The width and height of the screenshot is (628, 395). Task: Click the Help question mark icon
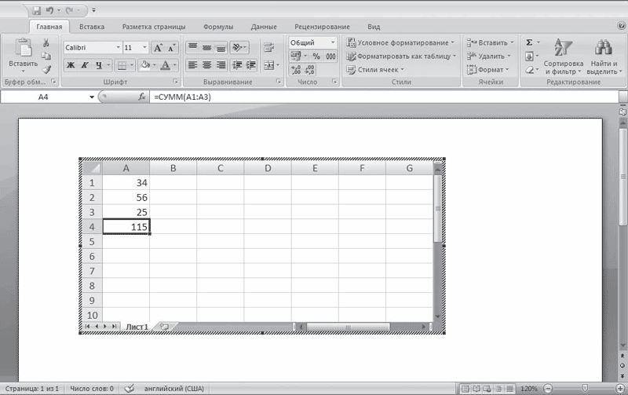(622, 26)
